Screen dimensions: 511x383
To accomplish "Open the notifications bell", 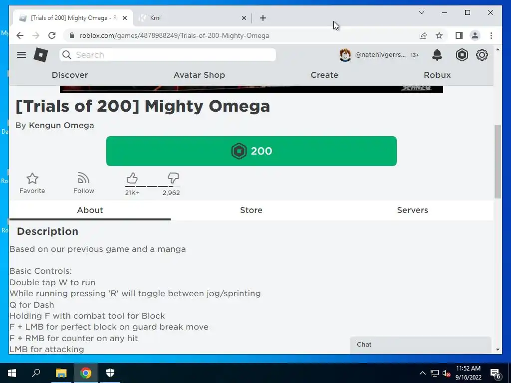I will pyautogui.click(x=437, y=55).
